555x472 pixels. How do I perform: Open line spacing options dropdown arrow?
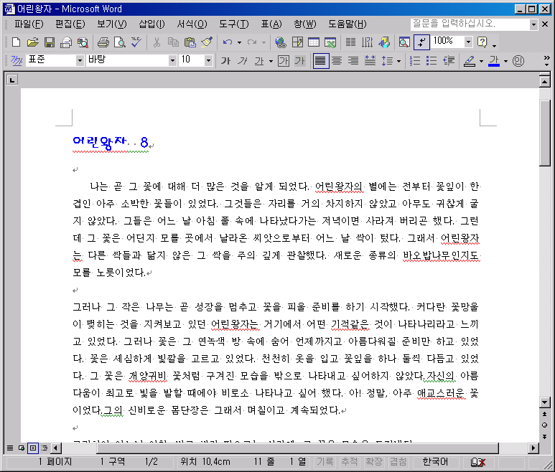pyautogui.click(x=399, y=61)
